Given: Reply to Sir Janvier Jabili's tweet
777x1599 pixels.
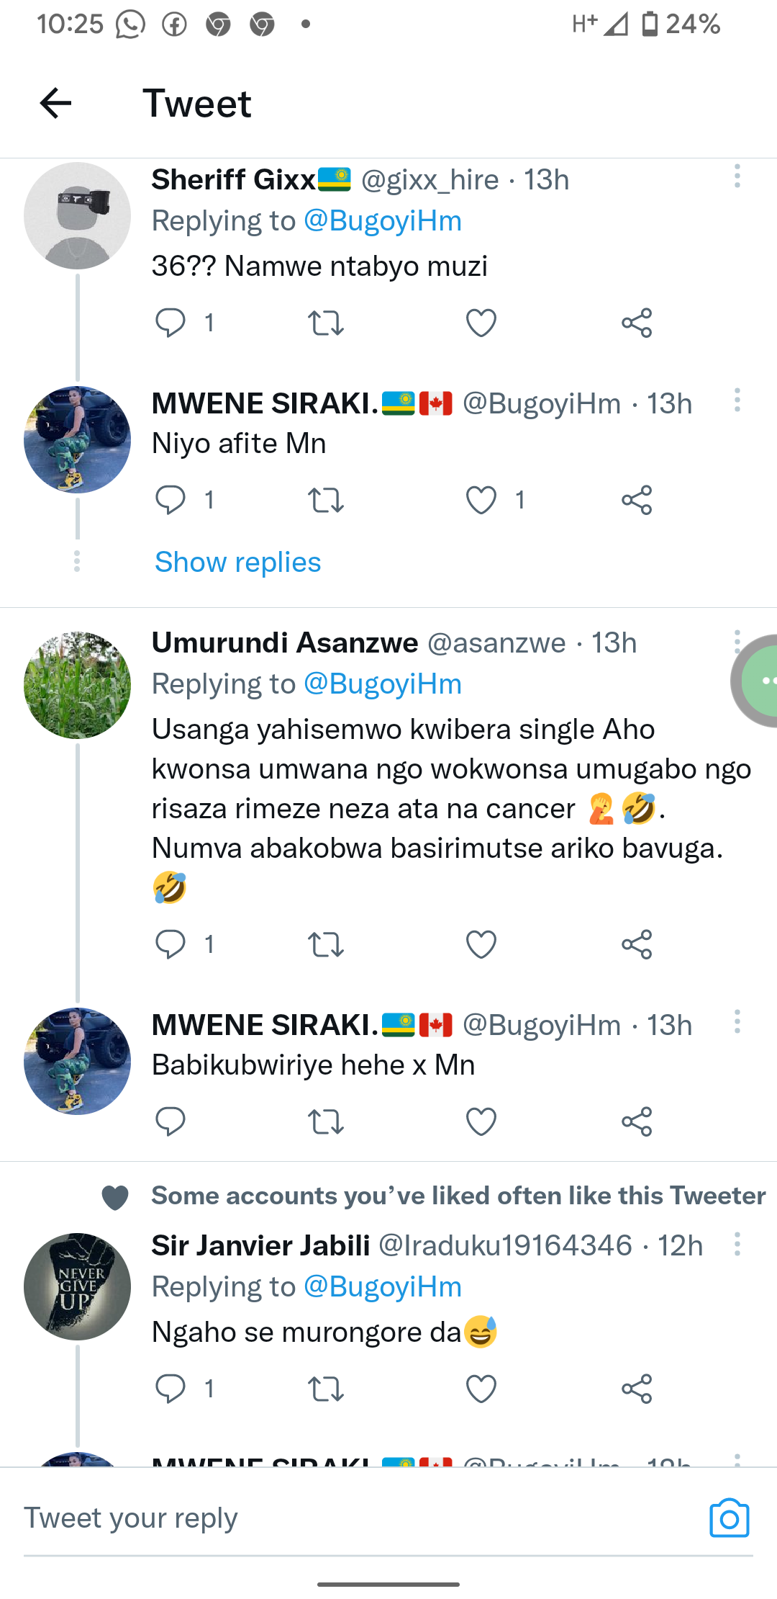Looking at the screenshot, I should pyautogui.click(x=171, y=1388).
